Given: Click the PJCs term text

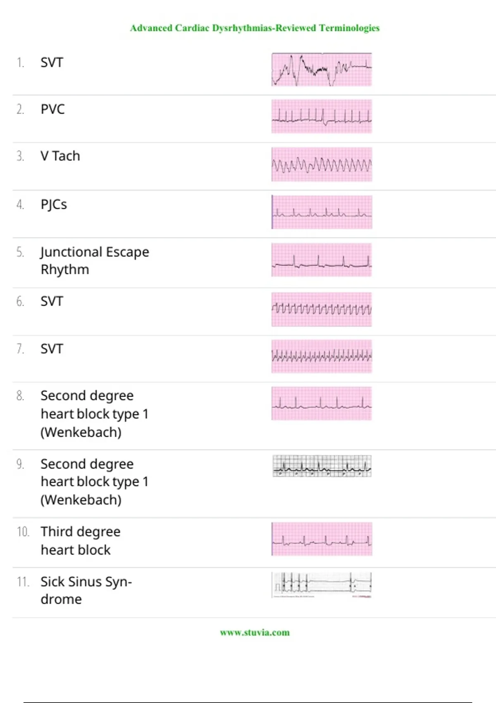Looking at the screenshot, I should (54, 204).
